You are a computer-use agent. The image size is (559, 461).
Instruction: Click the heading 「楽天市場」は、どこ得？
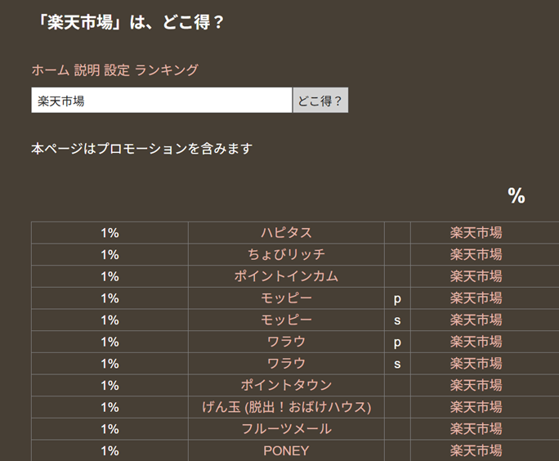point(130,22)
